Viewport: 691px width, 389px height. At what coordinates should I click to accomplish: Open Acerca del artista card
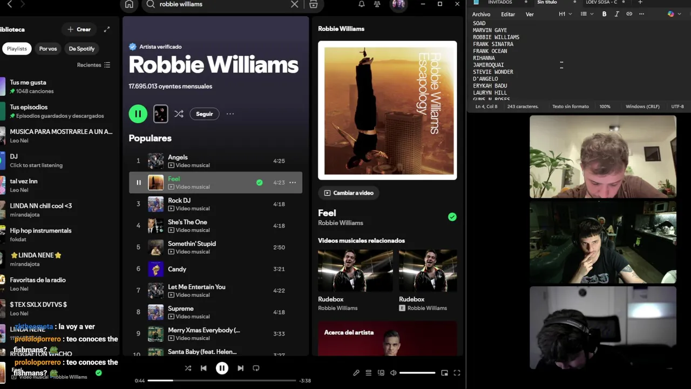(387, 339)
